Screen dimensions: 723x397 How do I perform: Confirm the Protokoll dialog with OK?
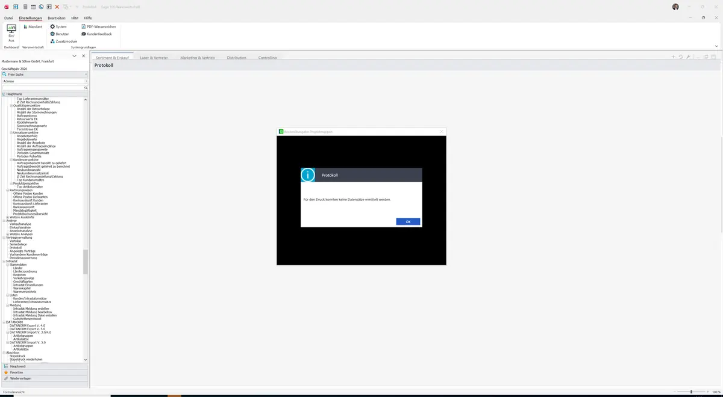[408, 222]
